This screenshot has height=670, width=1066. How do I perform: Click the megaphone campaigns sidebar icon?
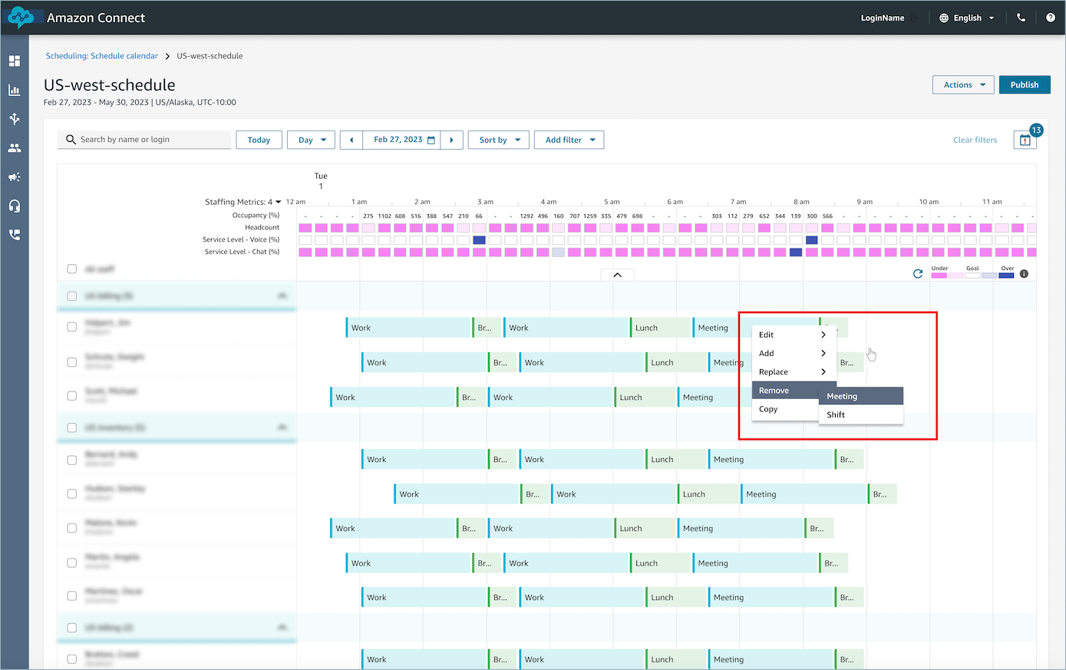click(15, 177)
